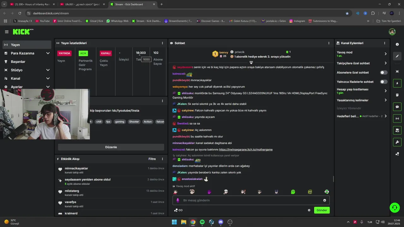Viewport: 404px width, 227px height.
Task: Click the KAPALI multistream badge
Action: point(106,53)
